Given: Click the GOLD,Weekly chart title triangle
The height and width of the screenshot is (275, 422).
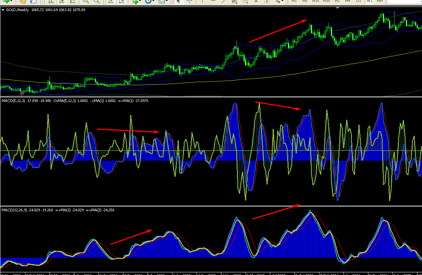Looking at the screenshot, I should point(3,10).
